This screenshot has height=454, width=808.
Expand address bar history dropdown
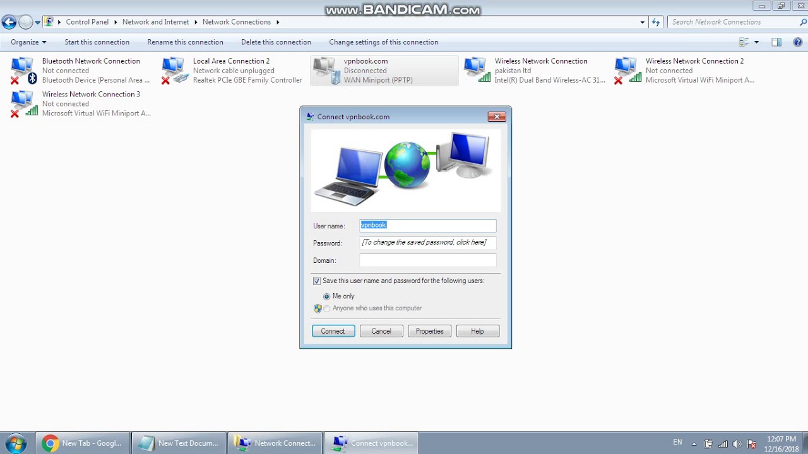[643, 22]
